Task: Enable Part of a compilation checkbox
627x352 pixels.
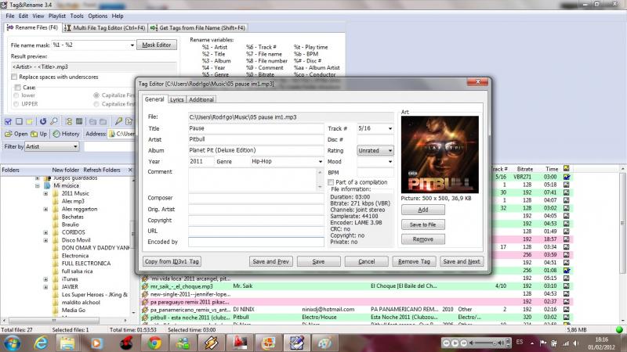Action: [331, 182]
